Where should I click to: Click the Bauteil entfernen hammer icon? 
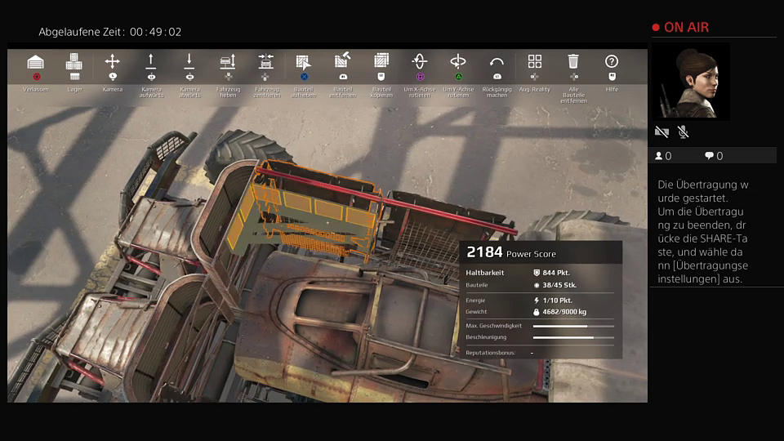[342, 63]
